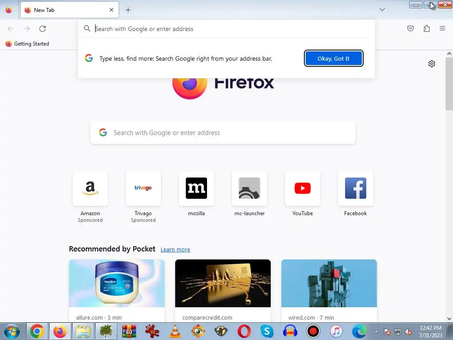The height and width of the screenshot is (340, 453).
Task: Open Microsoft Edge from the taskbar
Action: pyautogui.click(x=359, y=331)
